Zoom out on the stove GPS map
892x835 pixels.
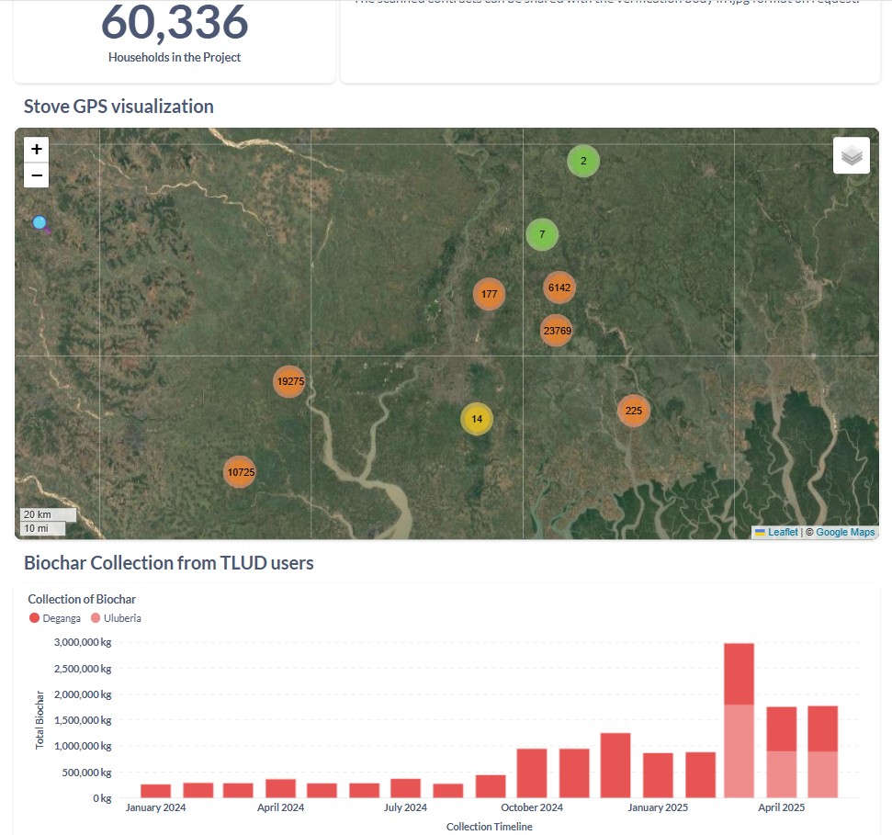(37, 175)
